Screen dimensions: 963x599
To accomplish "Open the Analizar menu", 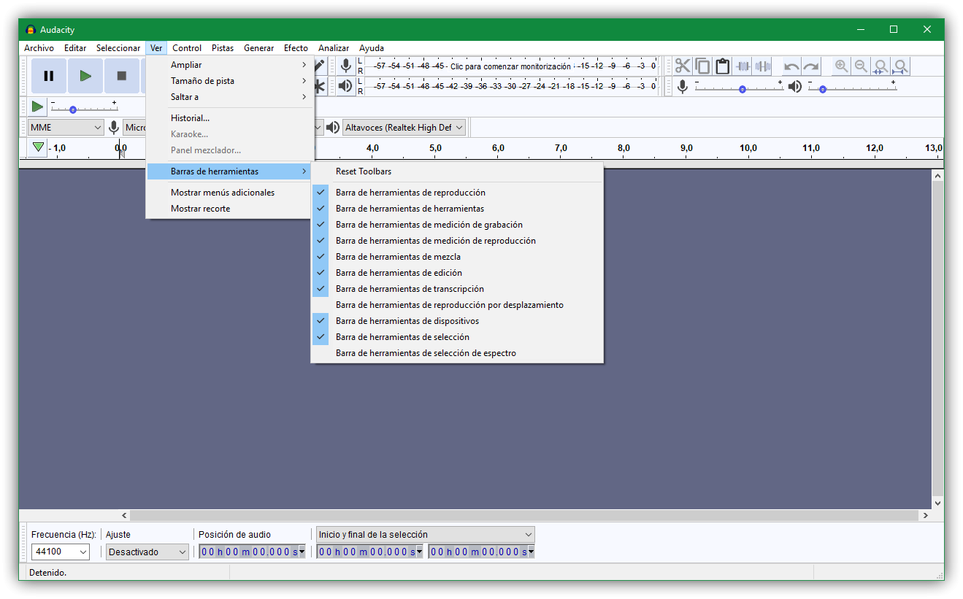I will [x=334, y=48].
